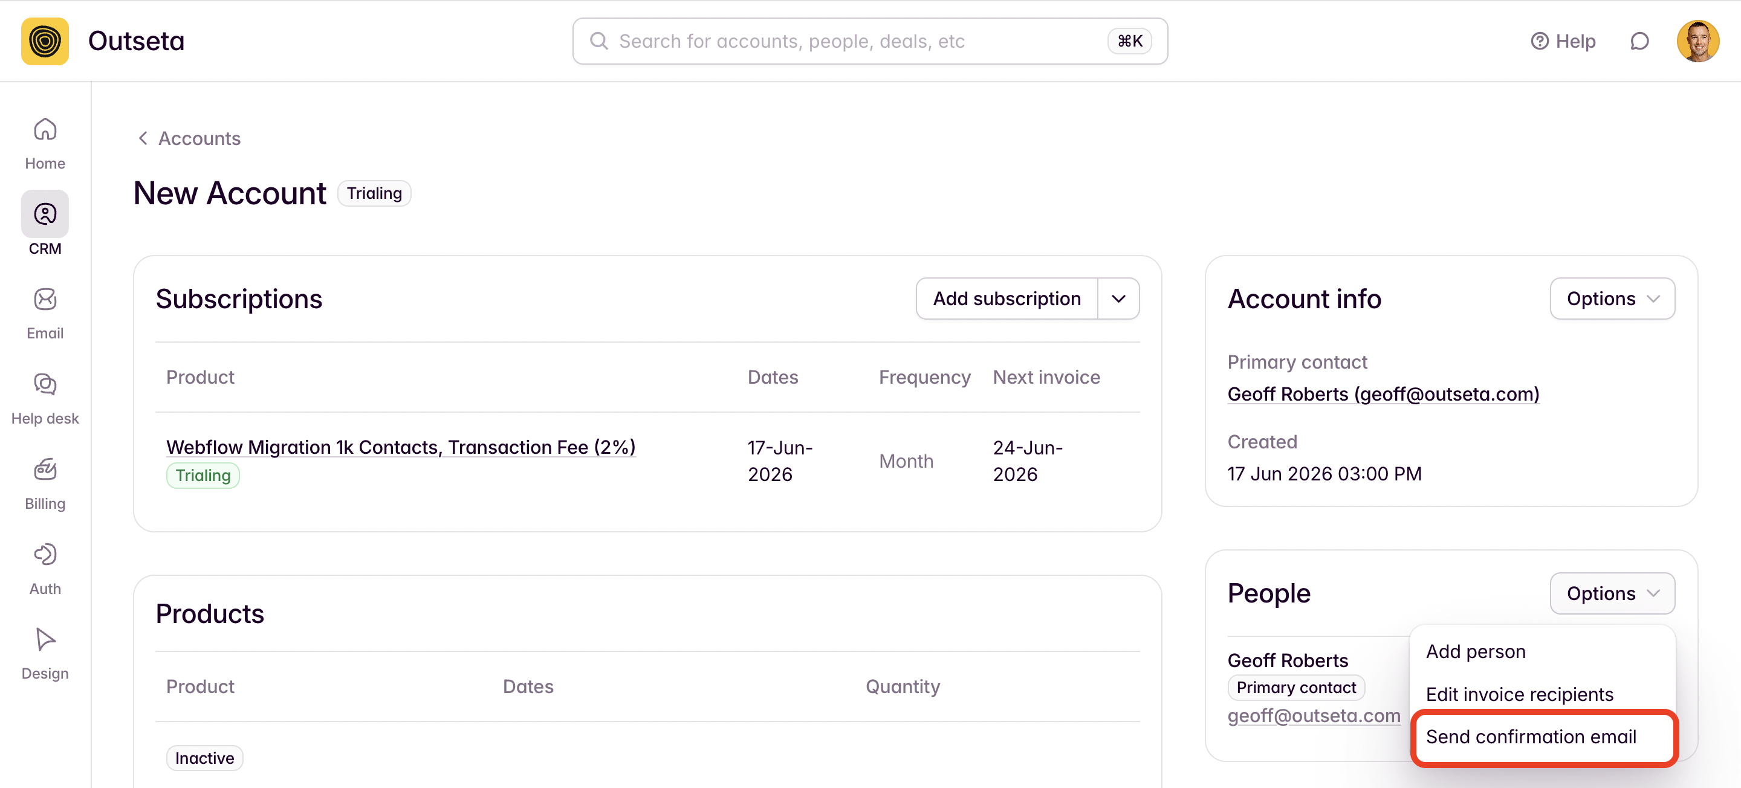The height and width of the screenshot is (788, 1741).
Task: Click the Outseta brand name
Action: tap(137, 41)
